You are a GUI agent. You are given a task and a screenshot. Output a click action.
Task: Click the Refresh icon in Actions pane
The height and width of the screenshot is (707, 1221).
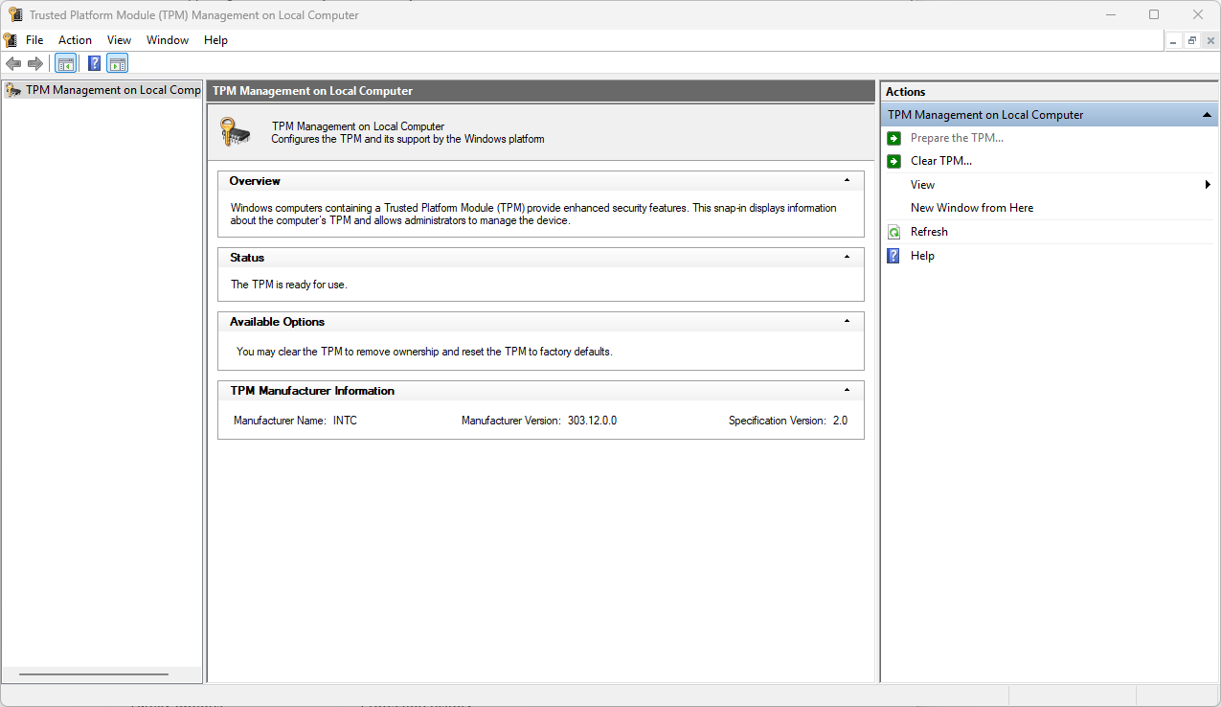coord(893,232)
